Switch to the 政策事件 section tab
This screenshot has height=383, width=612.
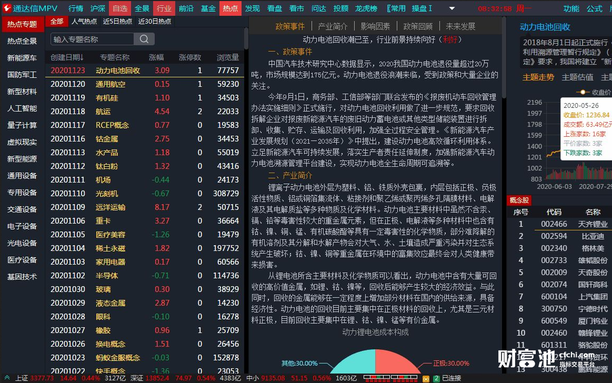coord(290,26)
